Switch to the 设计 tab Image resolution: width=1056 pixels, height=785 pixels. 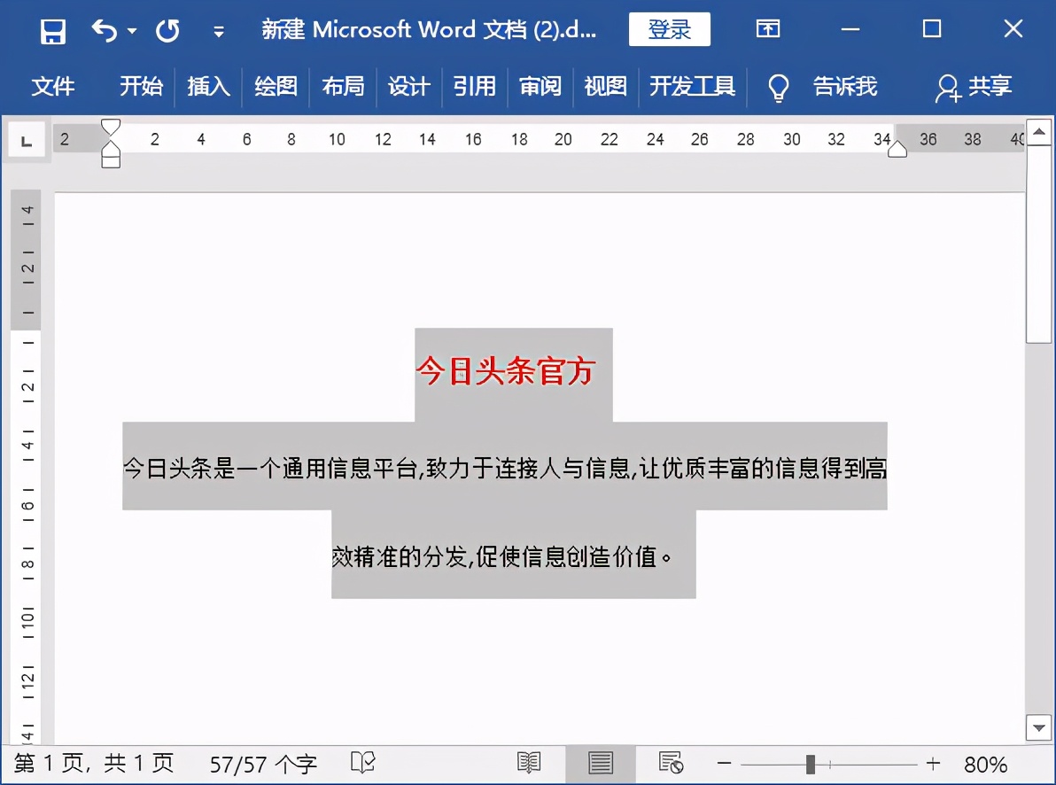coord(408,86)
